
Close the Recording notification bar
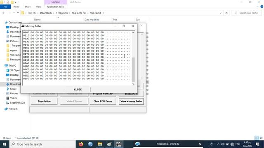coord(200,144)
